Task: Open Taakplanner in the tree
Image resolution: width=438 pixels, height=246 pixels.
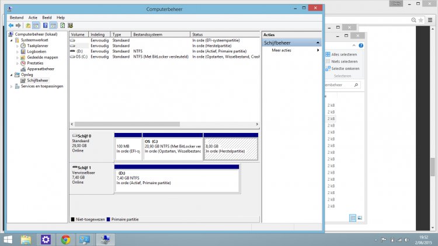Action: click(37, 45)
